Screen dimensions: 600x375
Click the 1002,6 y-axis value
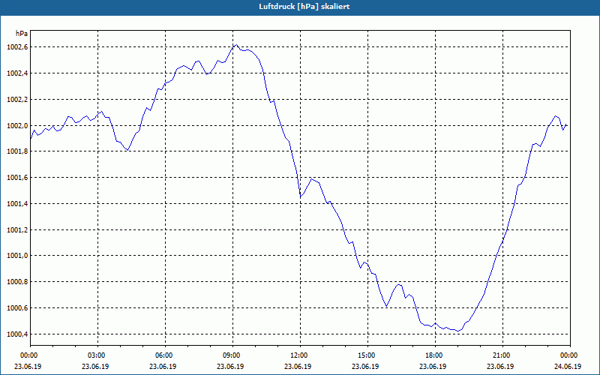[x=17, y=47]
